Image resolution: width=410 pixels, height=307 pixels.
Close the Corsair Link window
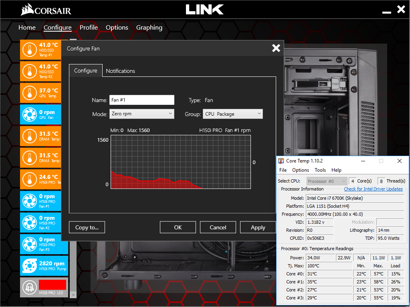tap(401, 9)
